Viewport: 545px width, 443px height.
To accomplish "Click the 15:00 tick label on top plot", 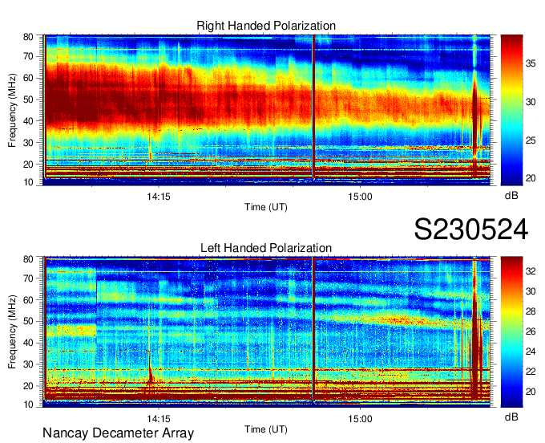I will point(360,197).
